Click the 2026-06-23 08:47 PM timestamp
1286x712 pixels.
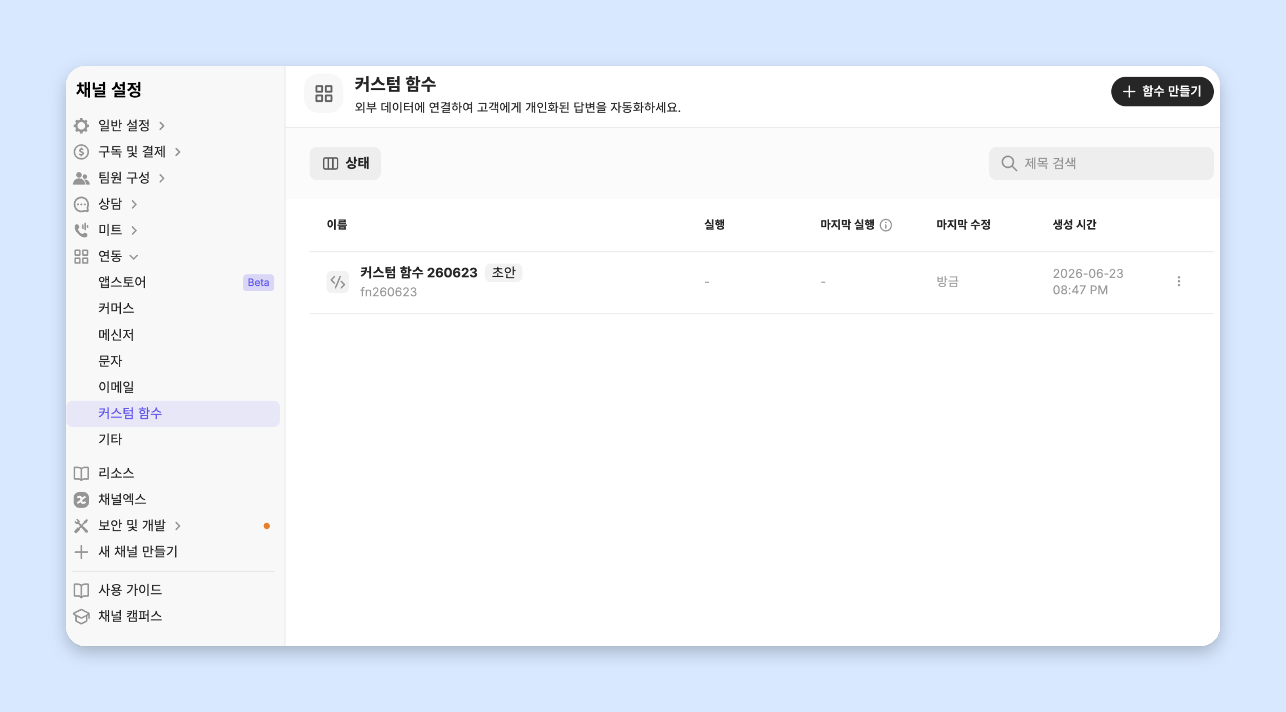(1088, 282)
